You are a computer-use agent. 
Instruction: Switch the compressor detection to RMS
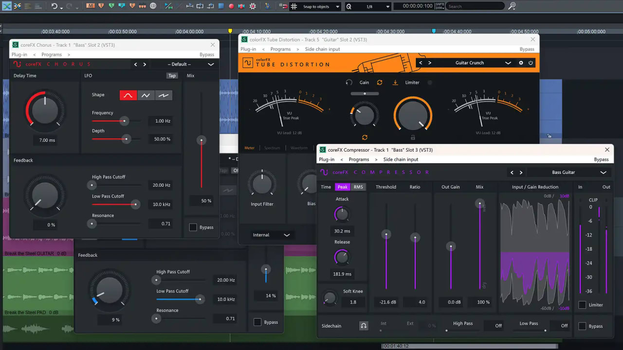coord(358,187)
